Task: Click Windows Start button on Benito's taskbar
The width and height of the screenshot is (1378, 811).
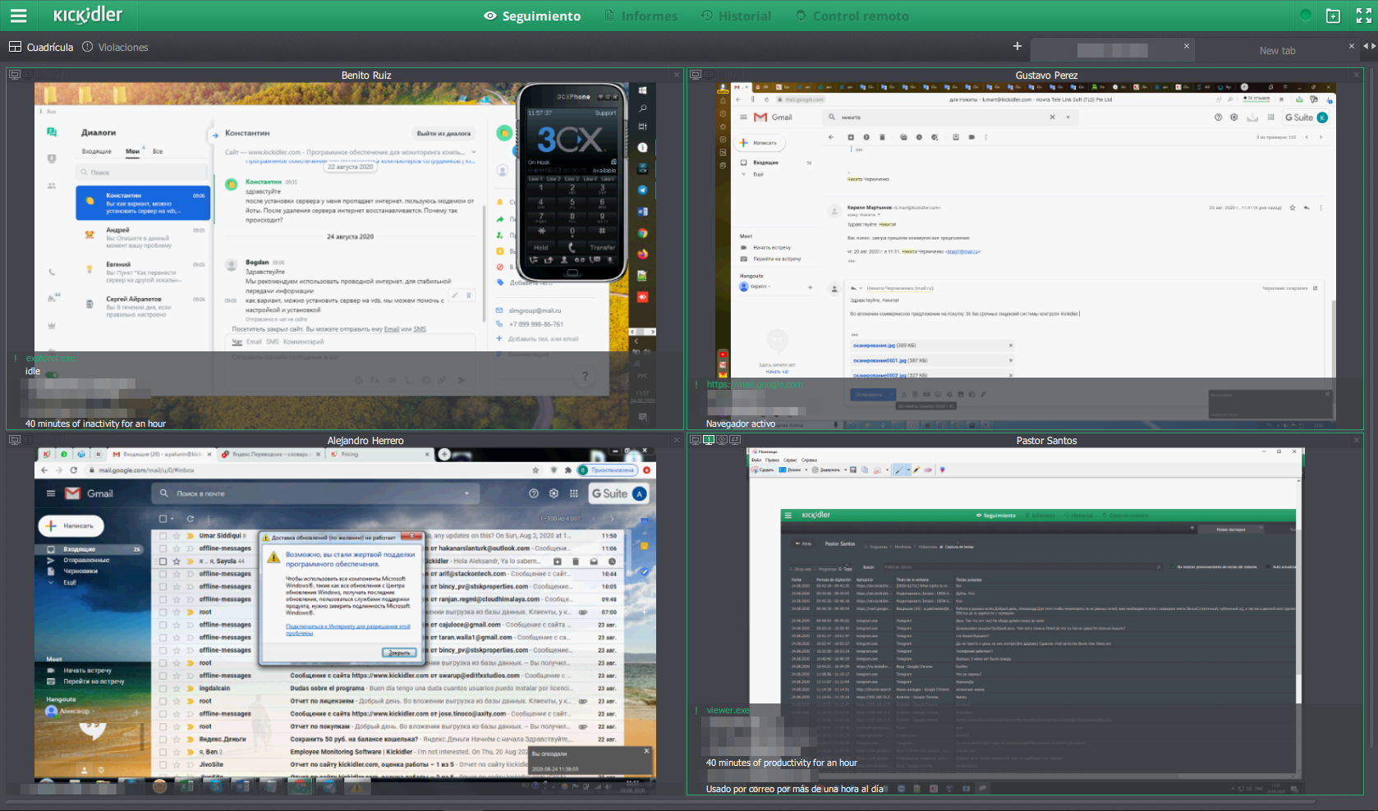Action: click(642, 90)
